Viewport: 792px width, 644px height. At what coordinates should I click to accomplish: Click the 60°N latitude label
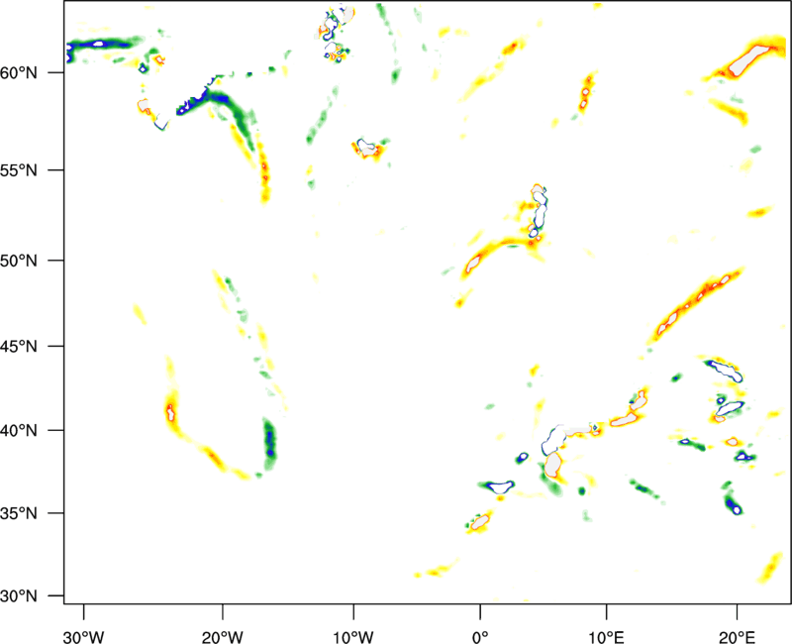coord(19,72)
